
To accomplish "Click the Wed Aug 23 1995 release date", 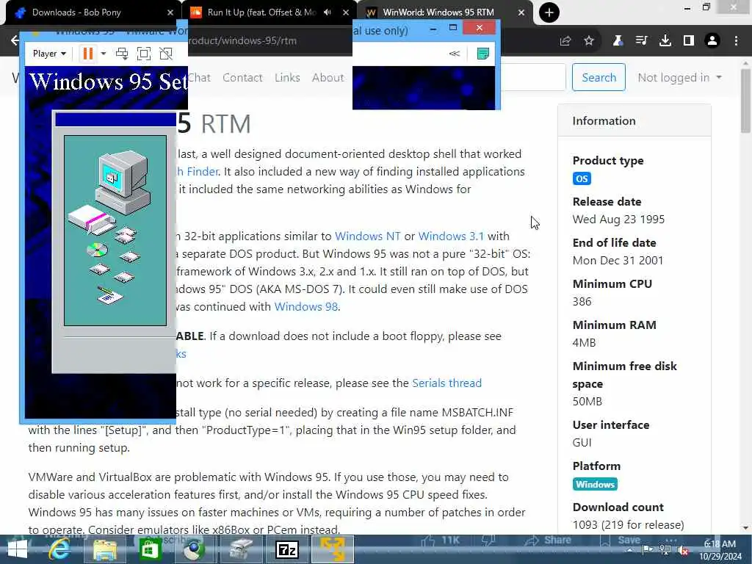I will click(618, 220).
